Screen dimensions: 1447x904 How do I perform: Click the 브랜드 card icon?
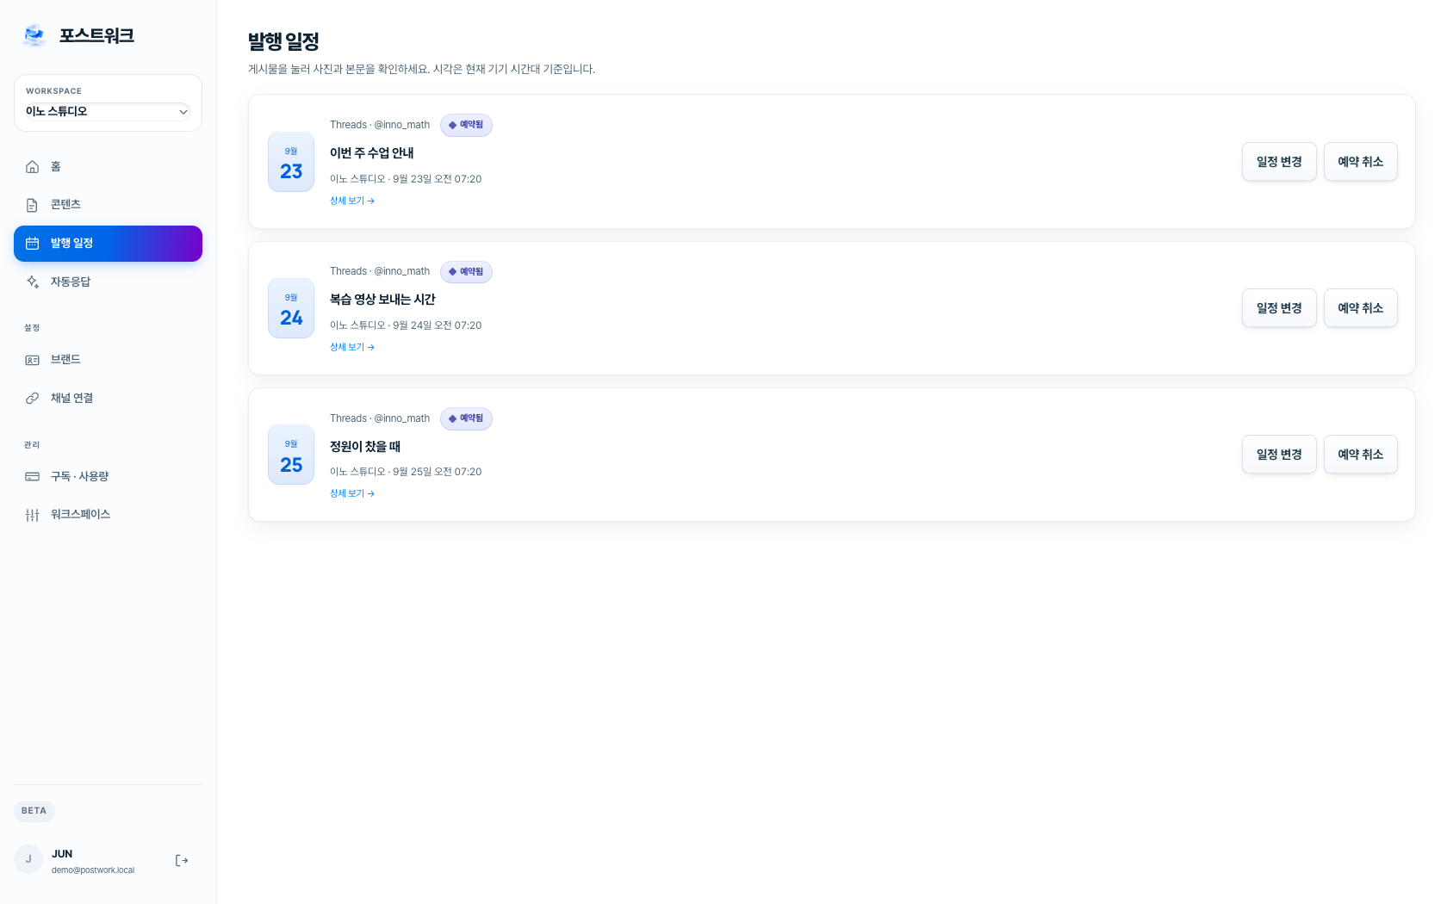coord(32,360)
